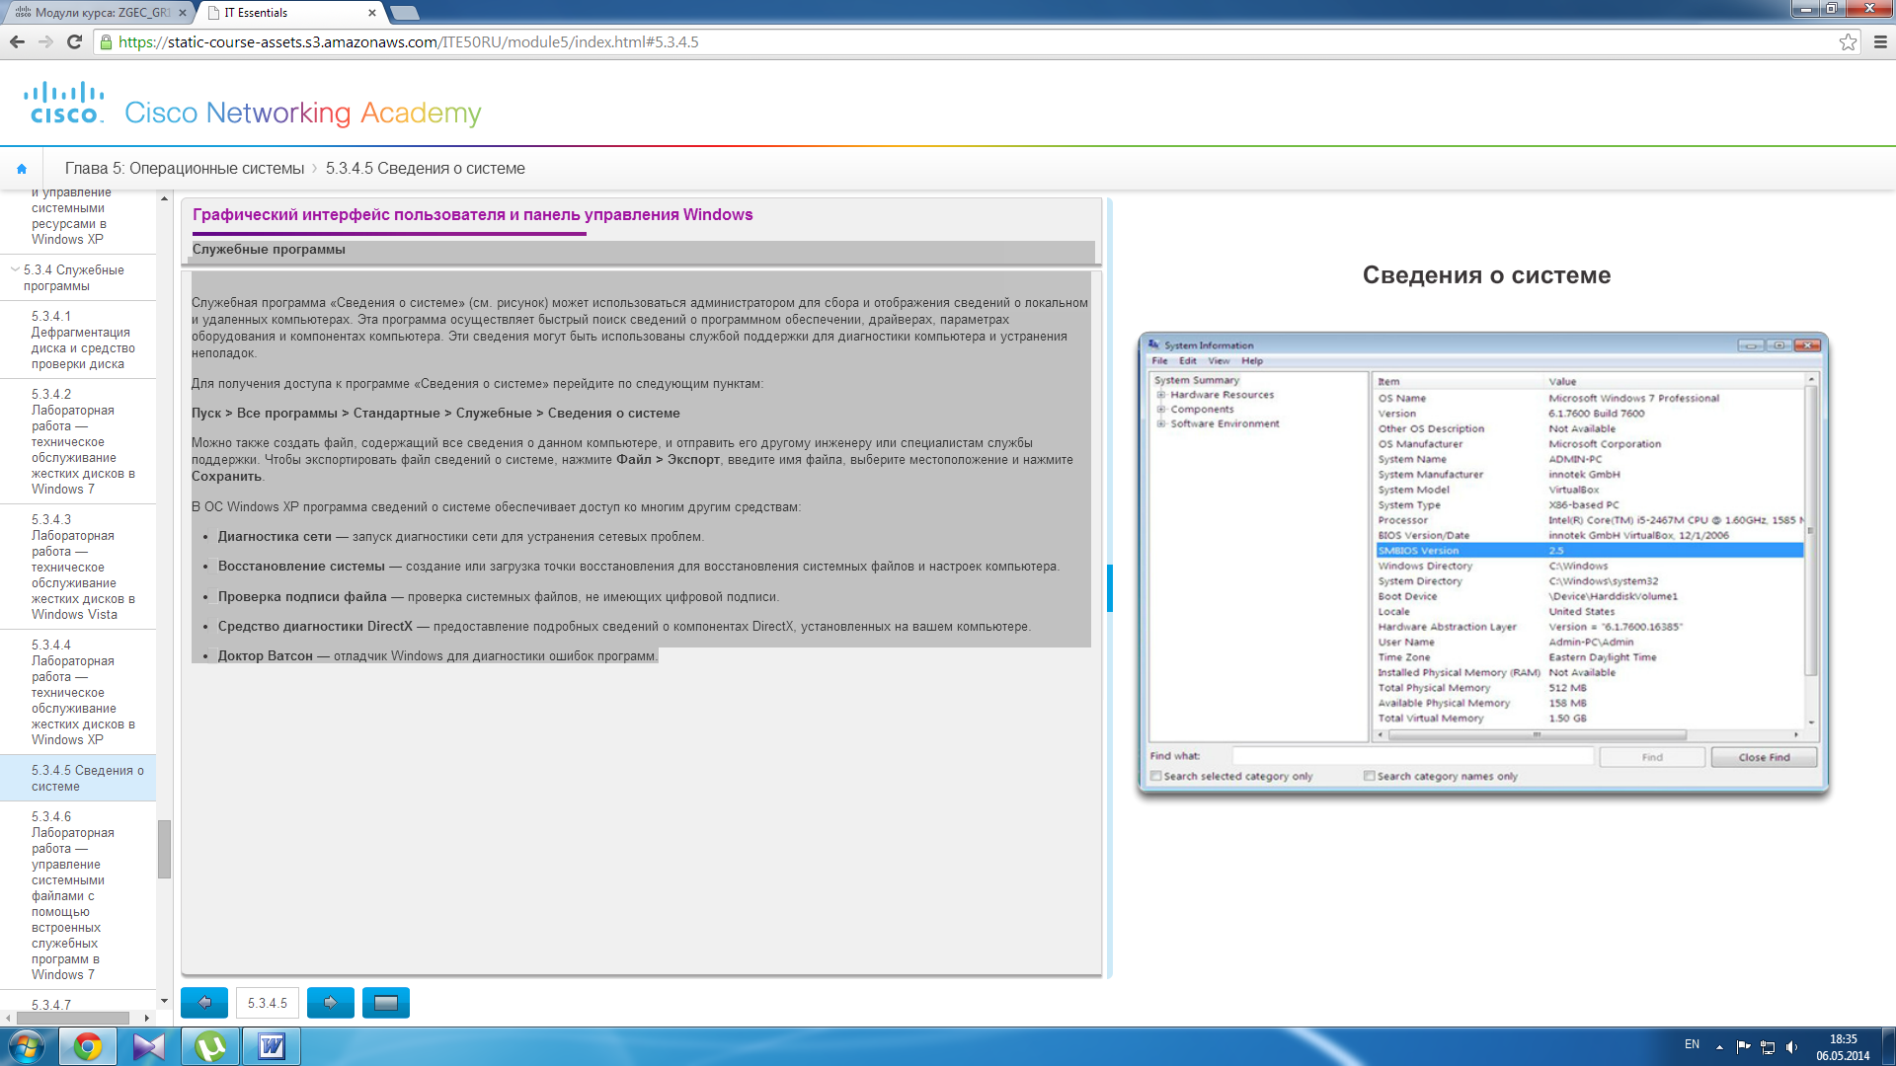Go back with the browser back arrow
Viewport: 1896px width, 1066px height.
[x=17, y=41]
